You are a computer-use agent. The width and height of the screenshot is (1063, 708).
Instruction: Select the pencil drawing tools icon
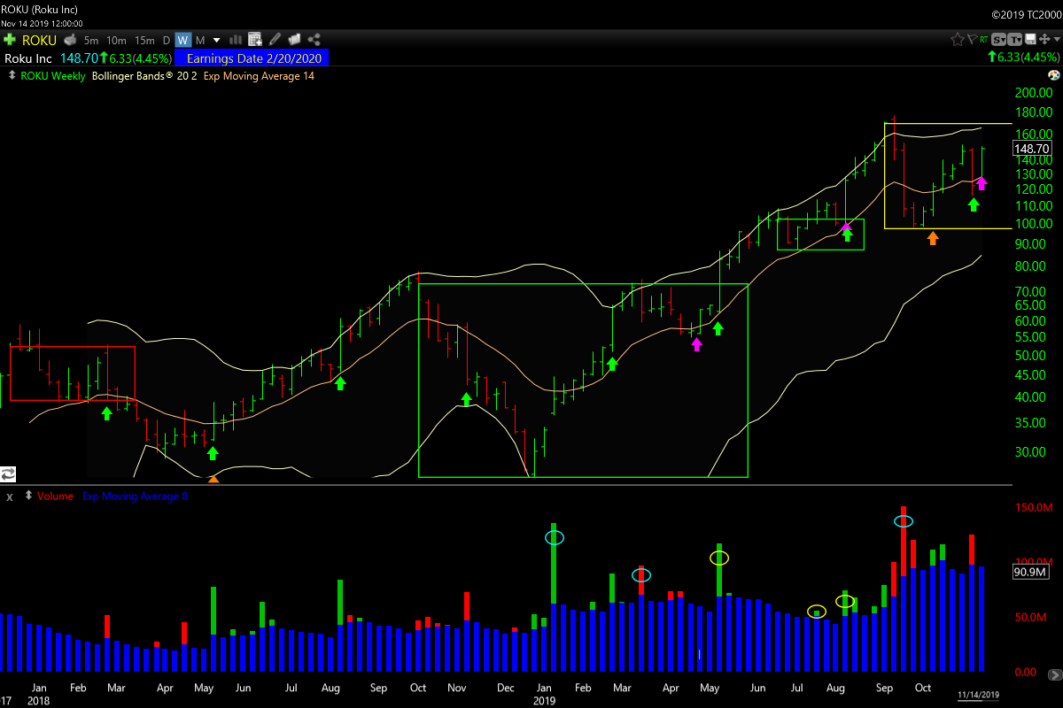pyautogui.click(x=275, y=40)
